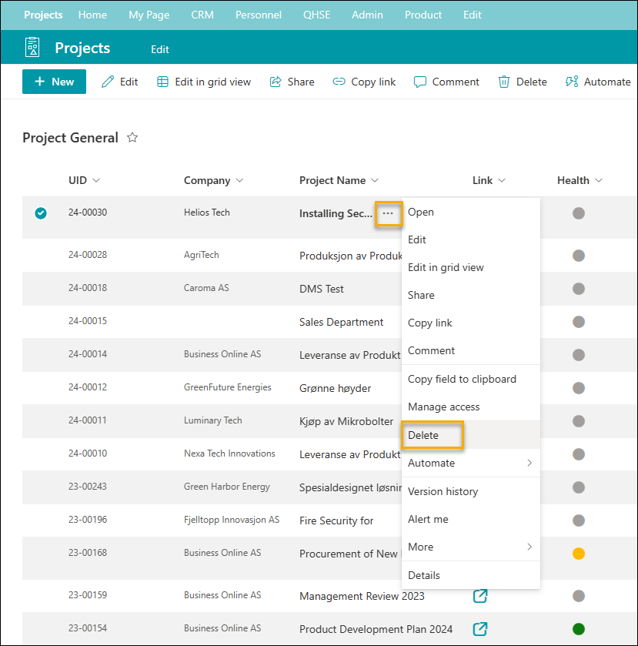This screenshot has width=638, height=646.
Task: Open the Installing Sec... project
Action: (x=336, y=213)
